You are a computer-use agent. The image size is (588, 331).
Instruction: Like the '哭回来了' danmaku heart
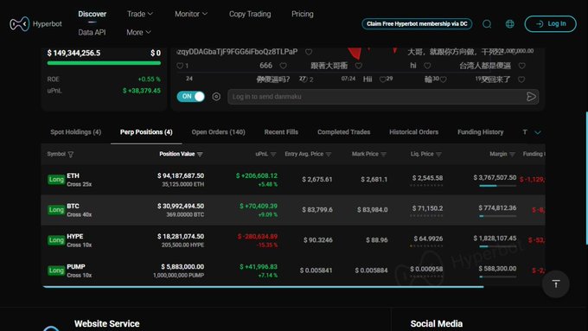tap(521, 80)
